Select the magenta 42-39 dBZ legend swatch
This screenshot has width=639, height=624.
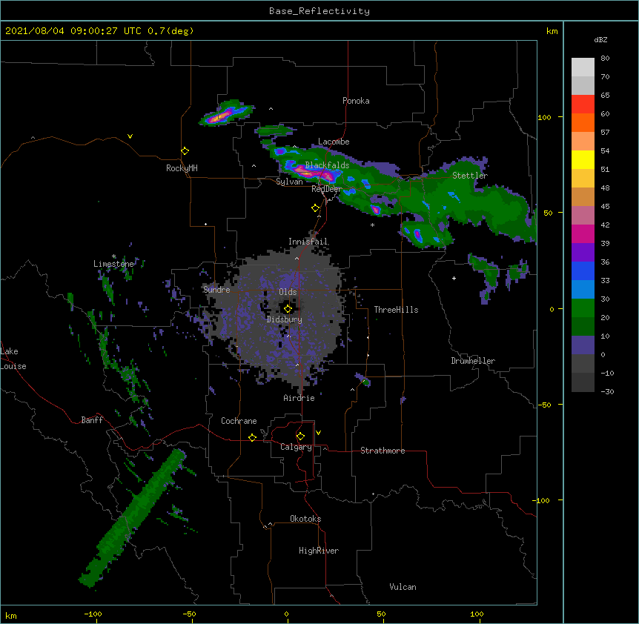point(583,234)
